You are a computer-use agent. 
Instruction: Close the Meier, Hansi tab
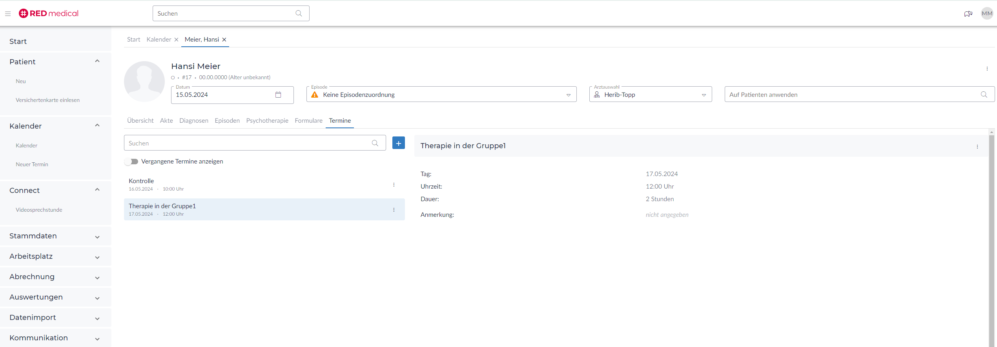click(x=224, y=40)
